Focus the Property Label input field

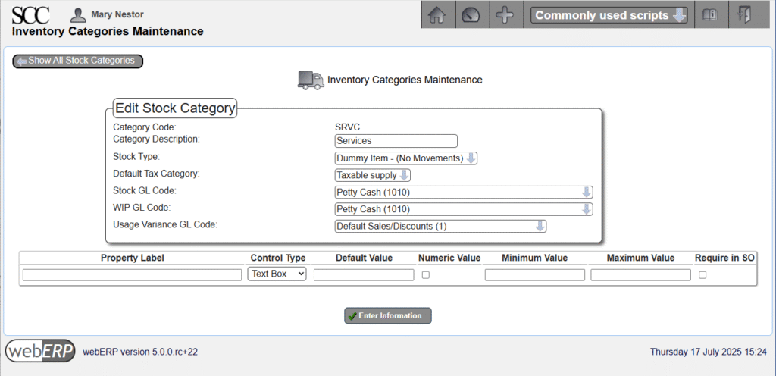[x=132, y=275]
